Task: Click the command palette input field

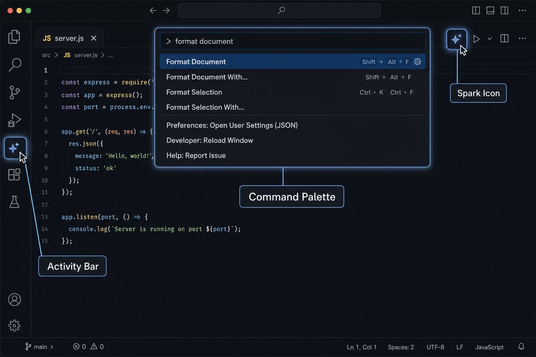Action: (293, 41)
